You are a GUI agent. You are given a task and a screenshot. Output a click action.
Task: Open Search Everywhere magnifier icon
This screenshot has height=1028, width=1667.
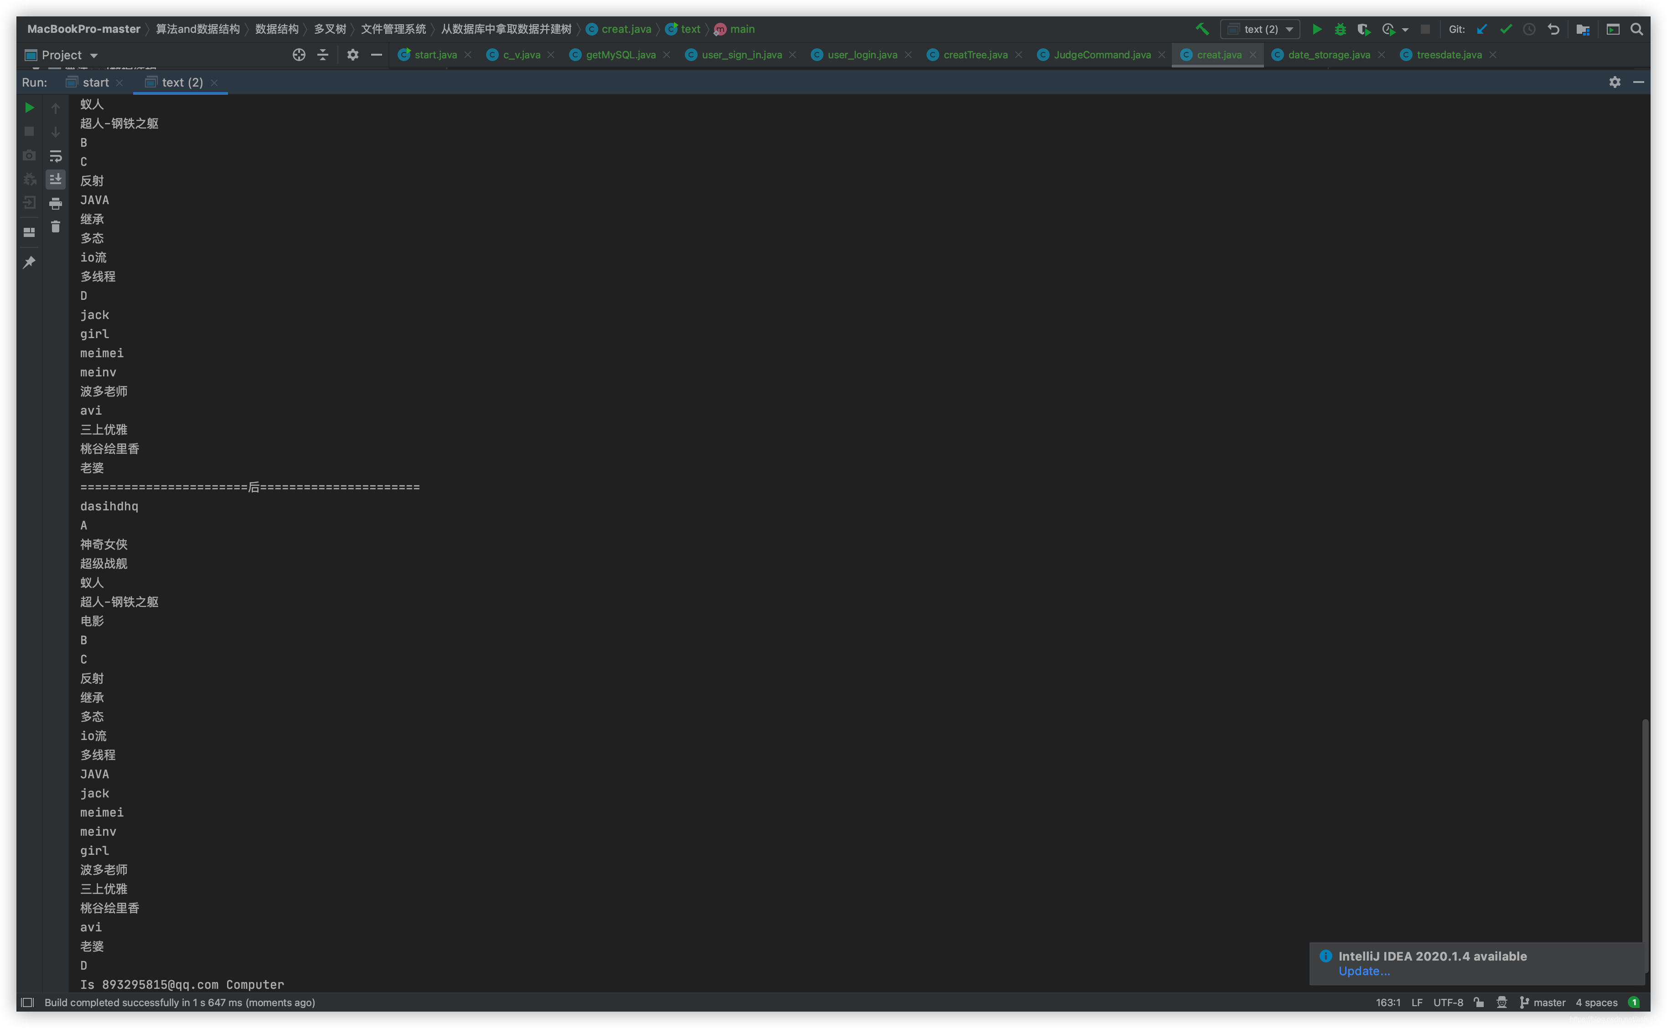pyautogui.click(x=1637, y=29)
